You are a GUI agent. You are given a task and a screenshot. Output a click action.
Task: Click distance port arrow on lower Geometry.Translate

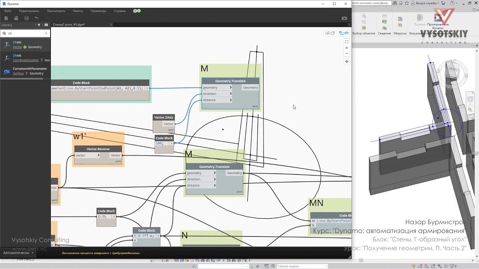(214, 185)
